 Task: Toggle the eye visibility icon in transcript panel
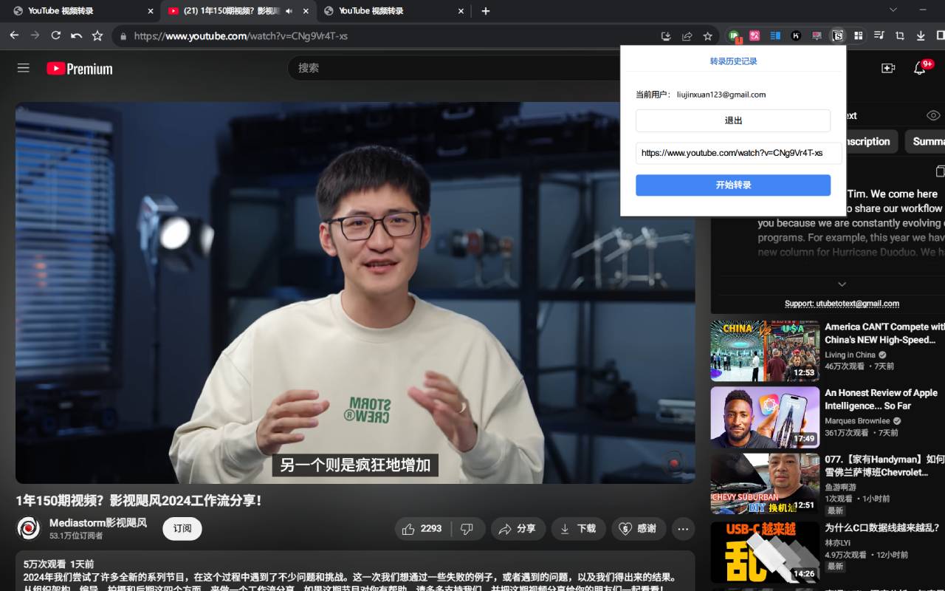[932, 115]
